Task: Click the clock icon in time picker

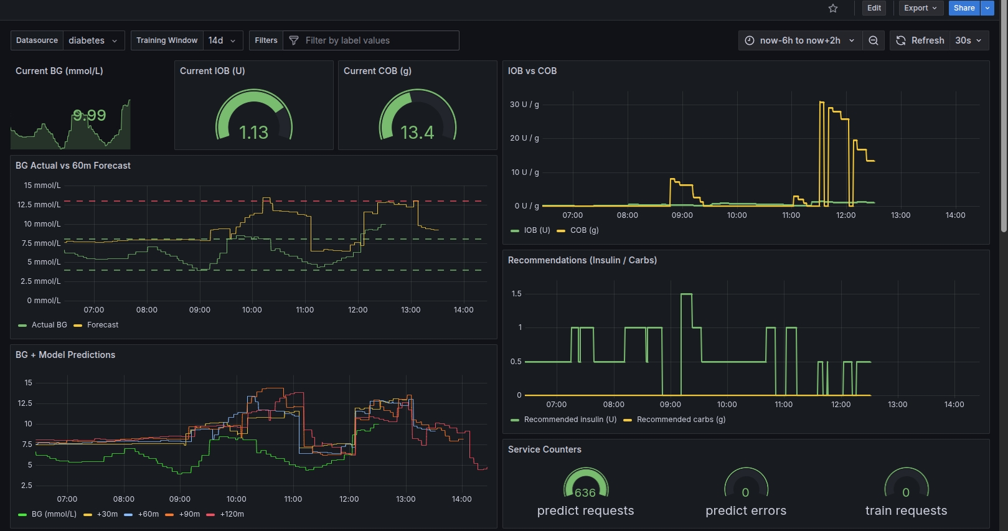Action: point(750,40)
